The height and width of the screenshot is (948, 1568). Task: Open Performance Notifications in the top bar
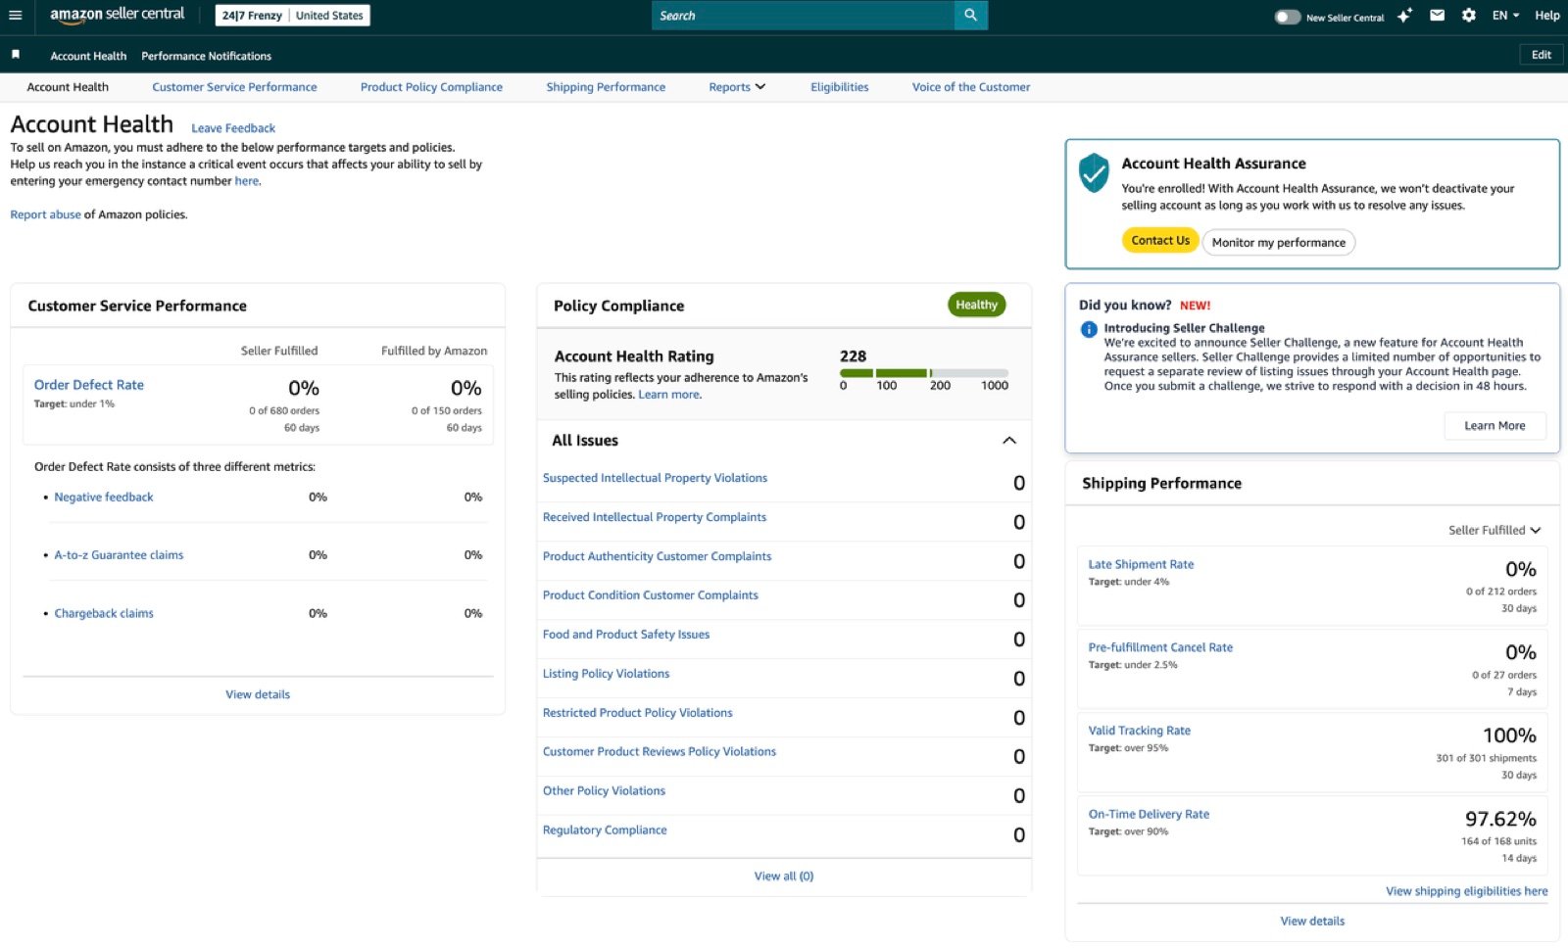click(x=206, y=56)
